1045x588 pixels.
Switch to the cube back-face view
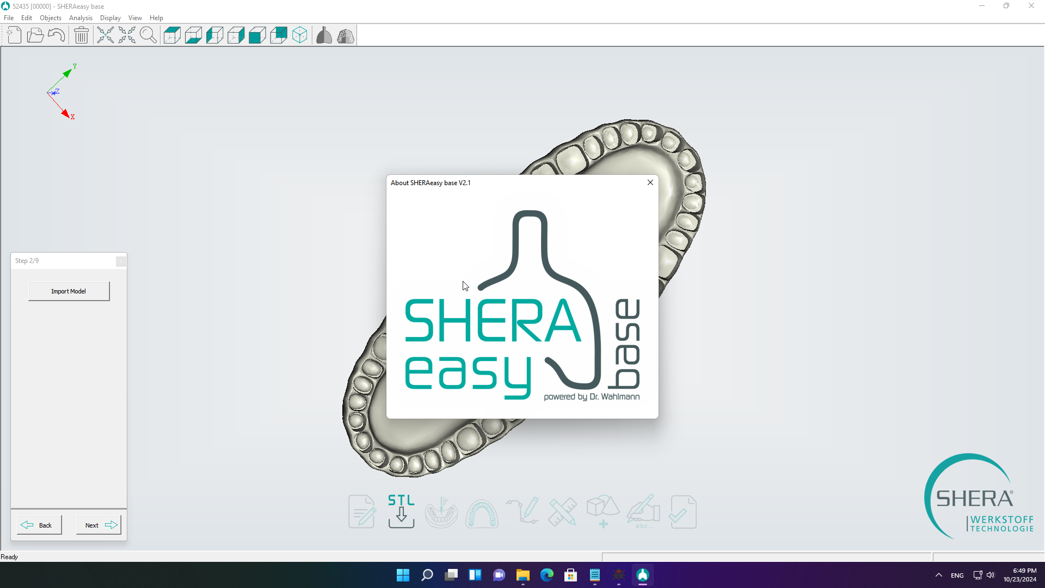click(x=278, y=35)
